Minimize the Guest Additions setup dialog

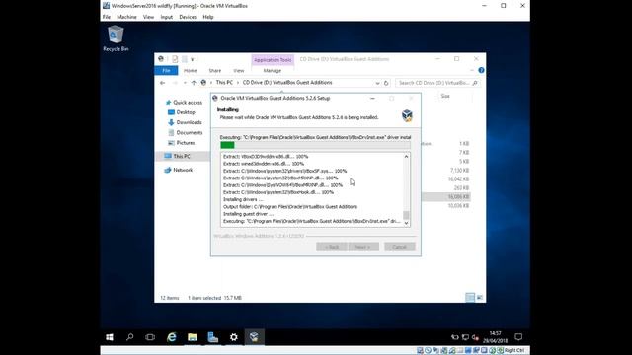pos(373,99)
